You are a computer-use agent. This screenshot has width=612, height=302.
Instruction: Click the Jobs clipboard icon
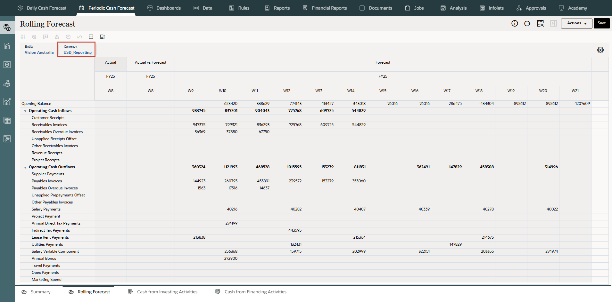408,8
